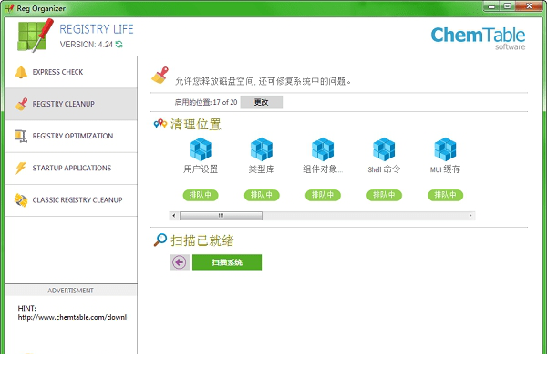Click the version update refresh icon

click(x=119, y=45)
